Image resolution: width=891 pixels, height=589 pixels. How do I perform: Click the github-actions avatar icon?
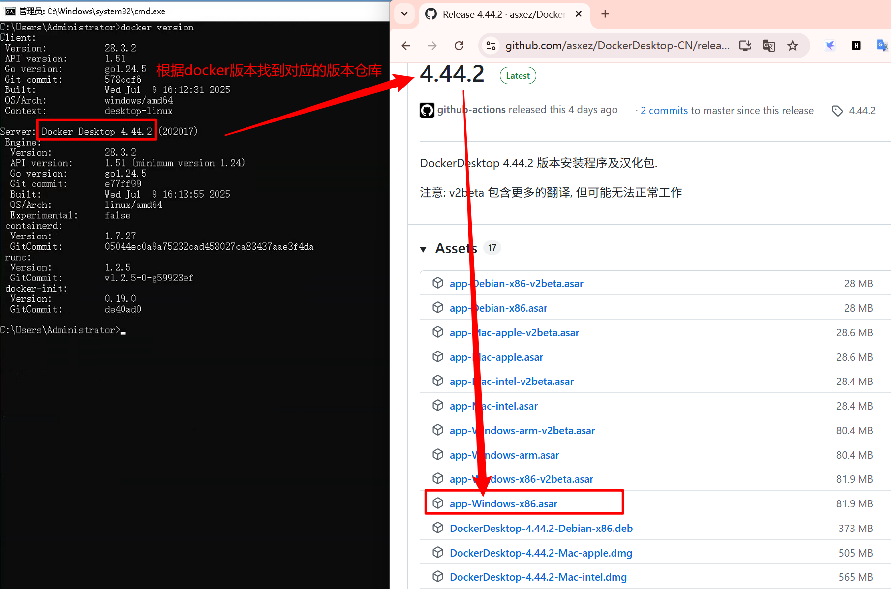[427, 110]
